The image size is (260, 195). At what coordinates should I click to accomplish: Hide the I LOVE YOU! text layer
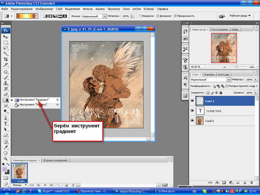192,111
